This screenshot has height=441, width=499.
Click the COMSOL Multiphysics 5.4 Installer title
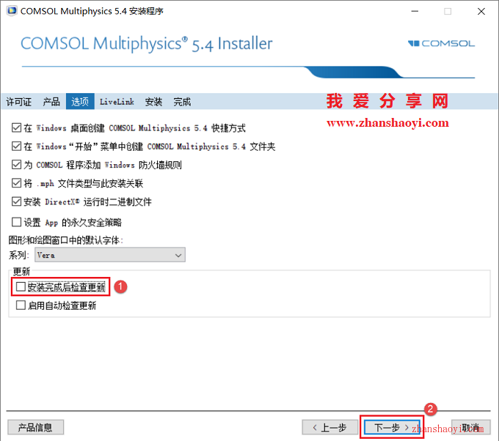pos(146,43)
